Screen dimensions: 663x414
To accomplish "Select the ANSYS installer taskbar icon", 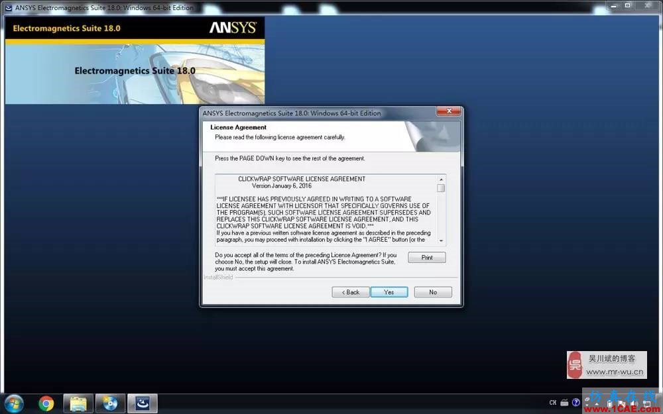I will coord(143,403).
